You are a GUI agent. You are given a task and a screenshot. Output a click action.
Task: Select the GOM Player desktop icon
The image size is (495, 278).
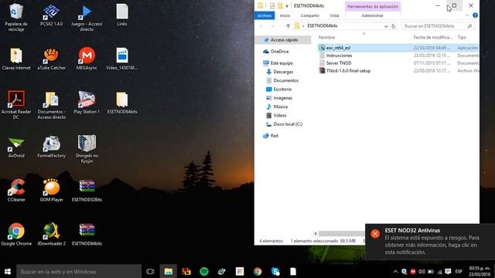(51, 191)
